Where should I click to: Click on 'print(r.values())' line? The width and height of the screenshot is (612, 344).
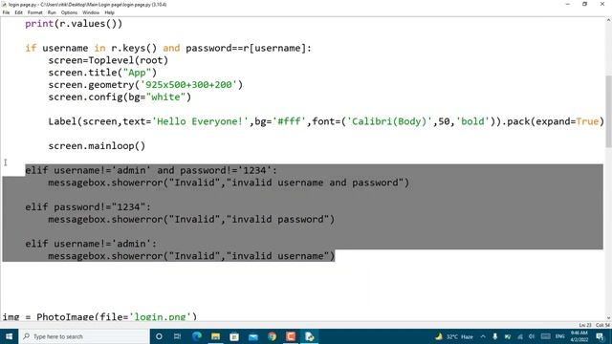click(74, 23)
